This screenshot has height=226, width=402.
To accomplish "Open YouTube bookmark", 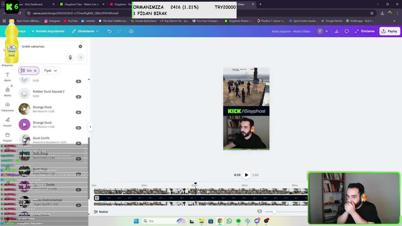I will tap(70, 21).
